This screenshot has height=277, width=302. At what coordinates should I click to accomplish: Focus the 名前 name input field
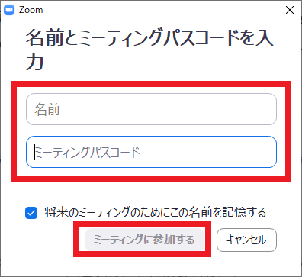click(151, 109)
